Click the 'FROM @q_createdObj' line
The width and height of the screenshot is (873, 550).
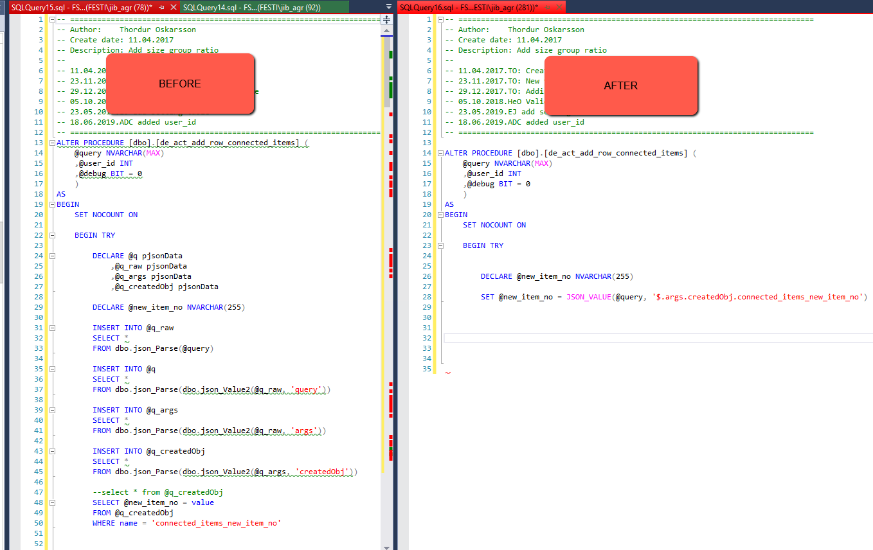pos(133,513)
